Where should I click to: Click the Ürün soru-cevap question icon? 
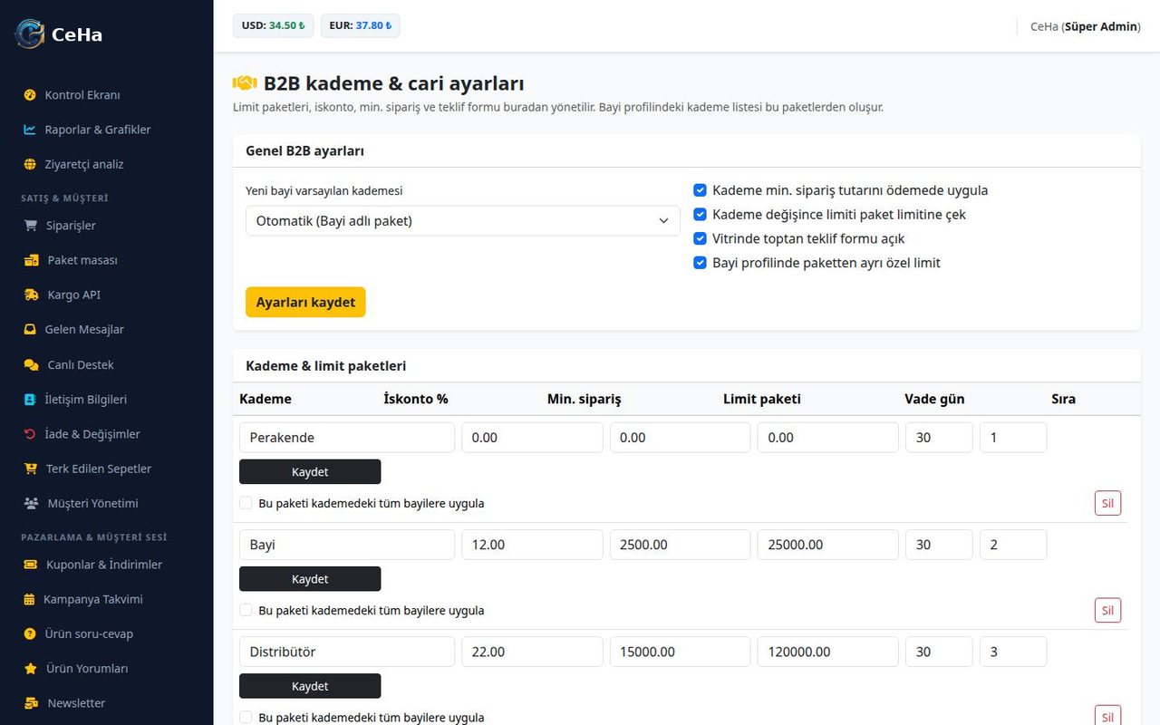point(30,633)
